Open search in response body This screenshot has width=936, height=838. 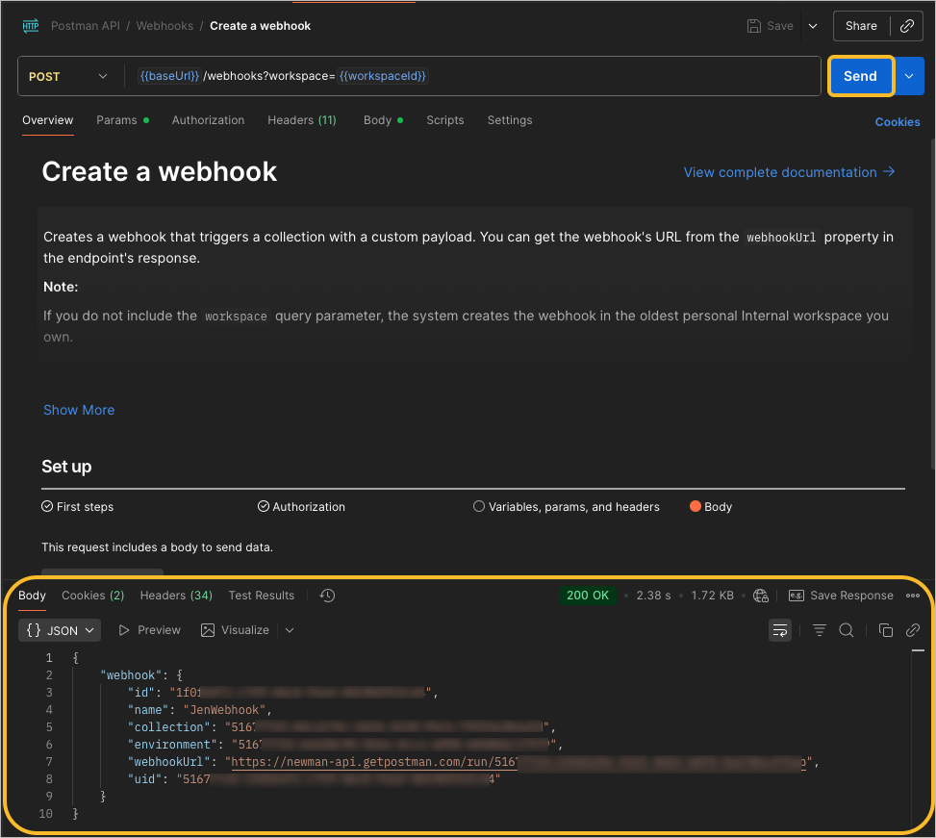pyautogui.click(x=846, y=630)
